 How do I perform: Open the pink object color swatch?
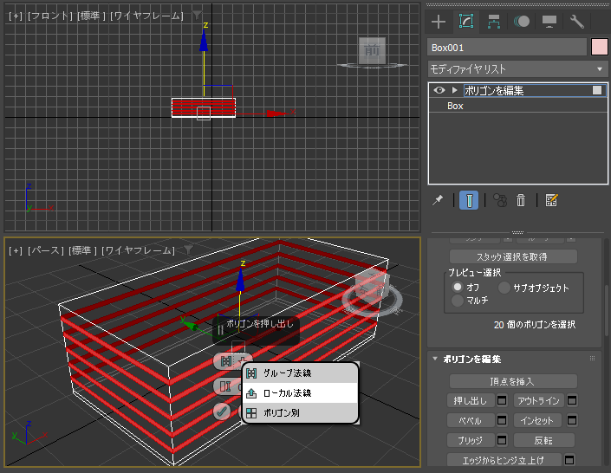coord(600,47)
